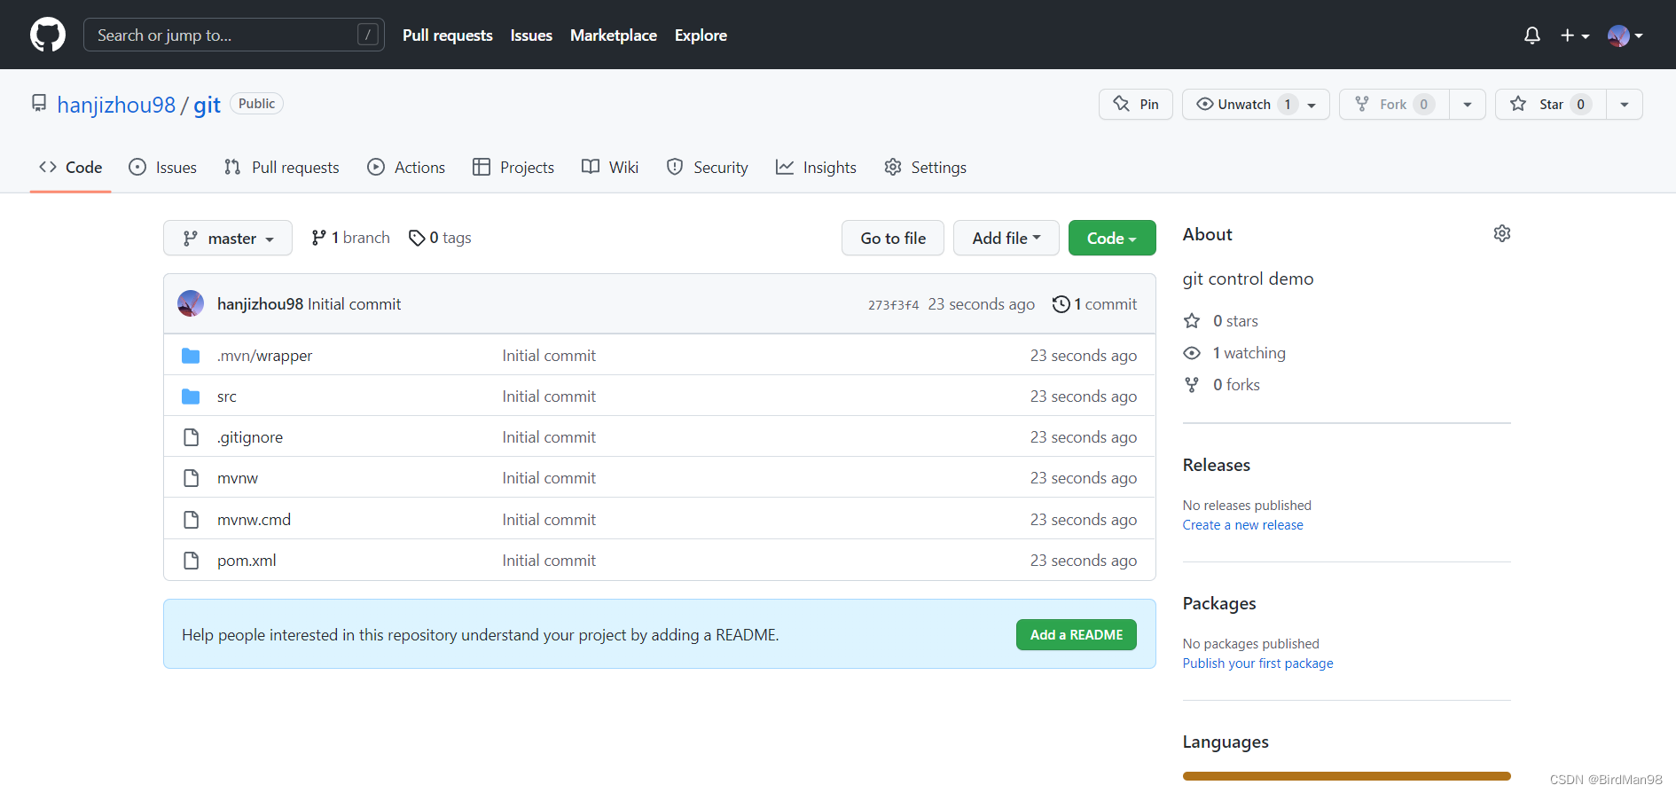Toggle Unwatch for the repository
This screenshot has height=793, width=1676.
(1256, 104)
